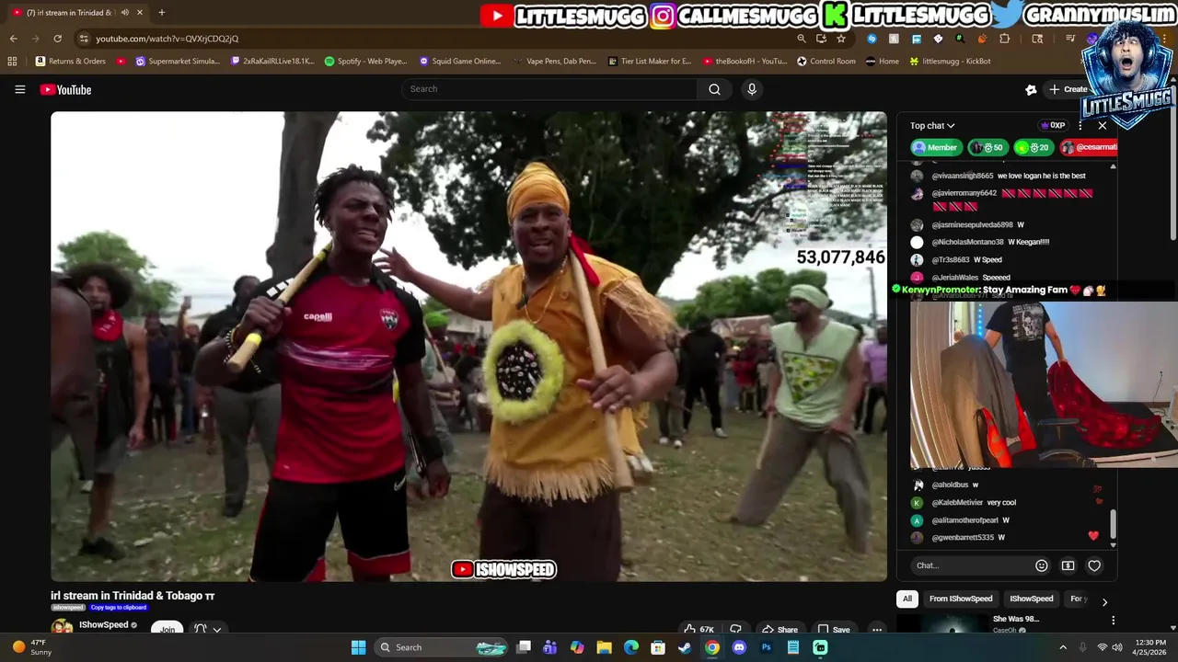Open Steam from the taskbar
This screenshot has height=662, width=1178.
coord(685,647)
